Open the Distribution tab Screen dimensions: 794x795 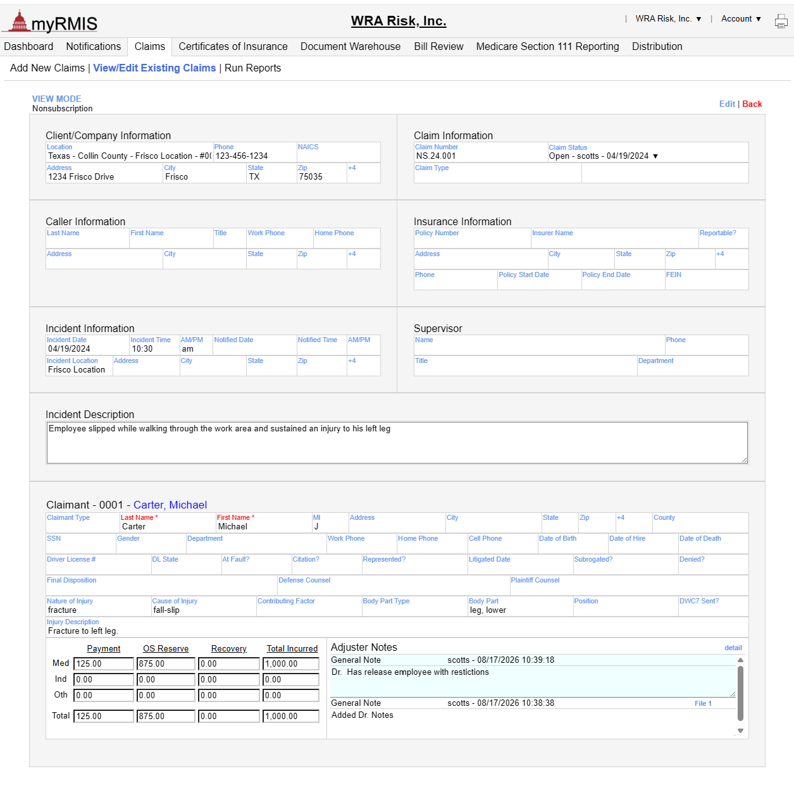[657, 47]
